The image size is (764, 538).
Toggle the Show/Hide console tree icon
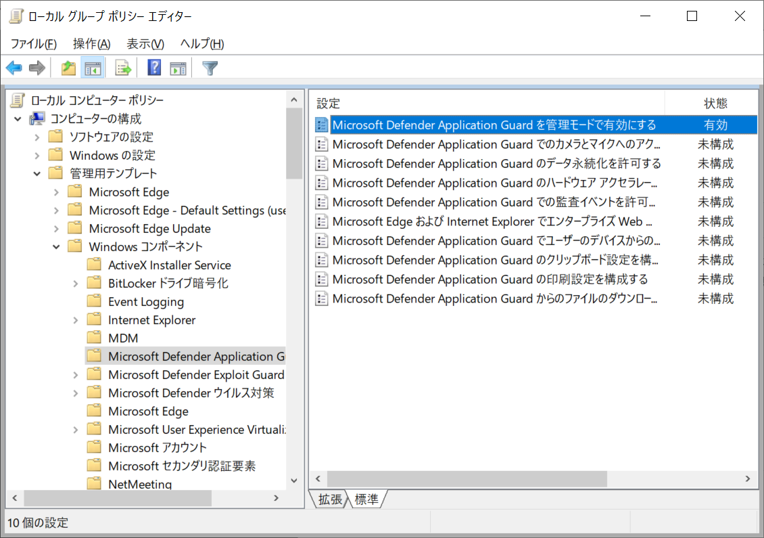pos(93,68)
